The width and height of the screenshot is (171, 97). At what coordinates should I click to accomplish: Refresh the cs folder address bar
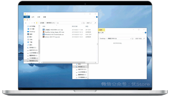pyautogui.click(x=84, y=23)
